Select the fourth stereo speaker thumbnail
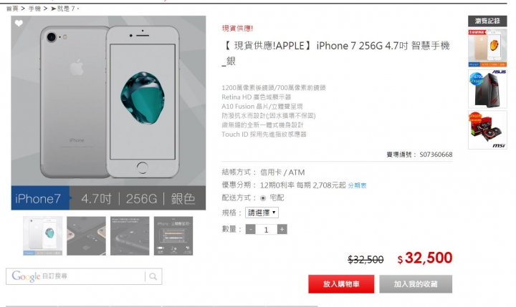This screenshot has height=307, width=516. (x=173, y=235)
